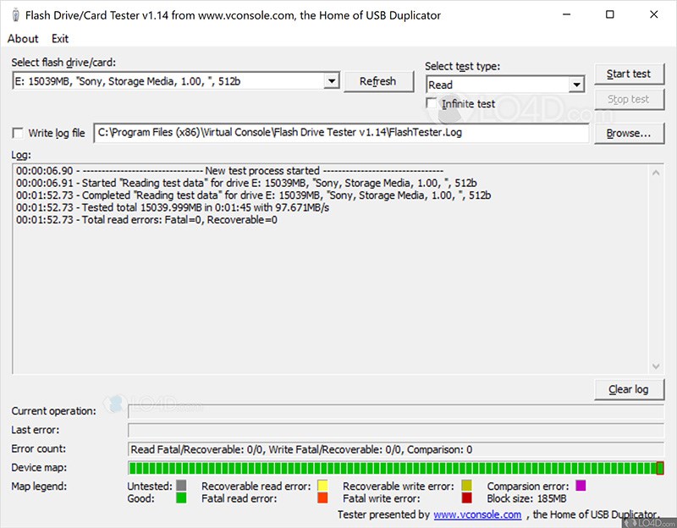Maximize the Flash Drive Tester window
This screenshot has width=677, height=528.
click(x=610, y=14)
